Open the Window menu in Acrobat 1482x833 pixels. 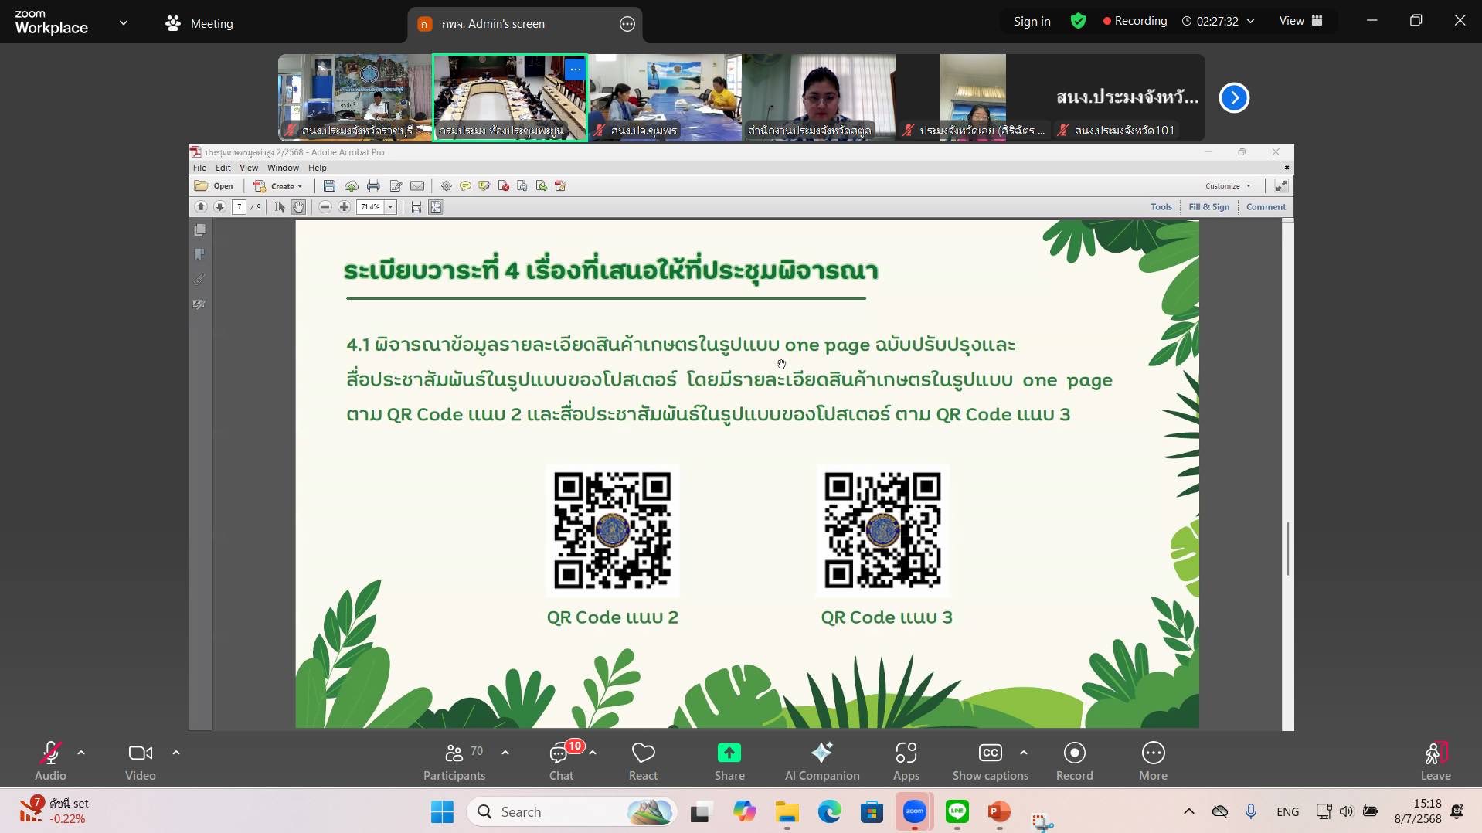pyautogui.click(x=283, y=168)
